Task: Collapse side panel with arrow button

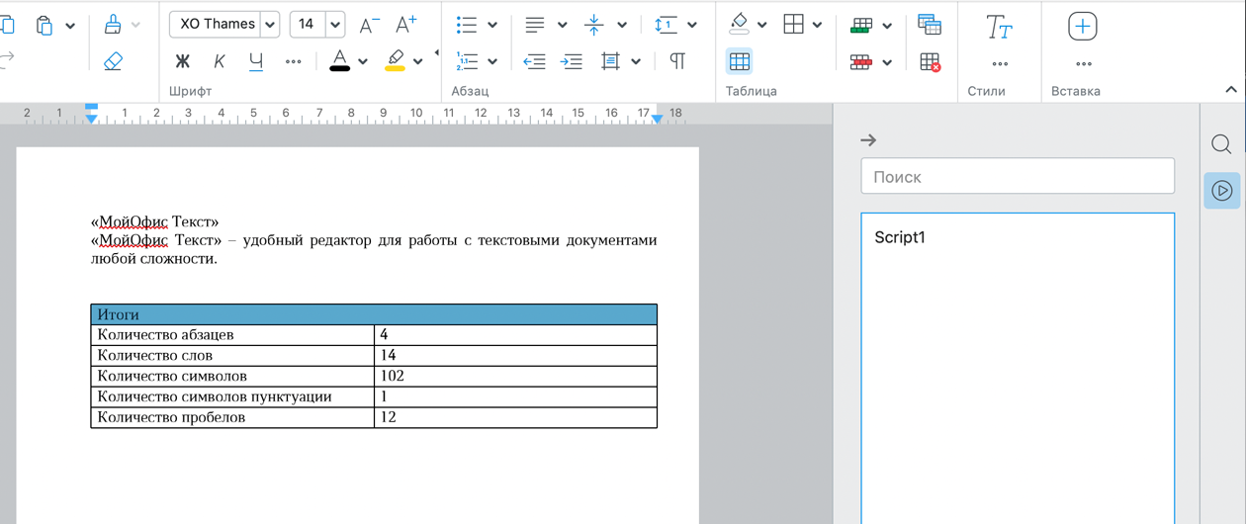Action: pyautogui.click(x=868, y=140)
